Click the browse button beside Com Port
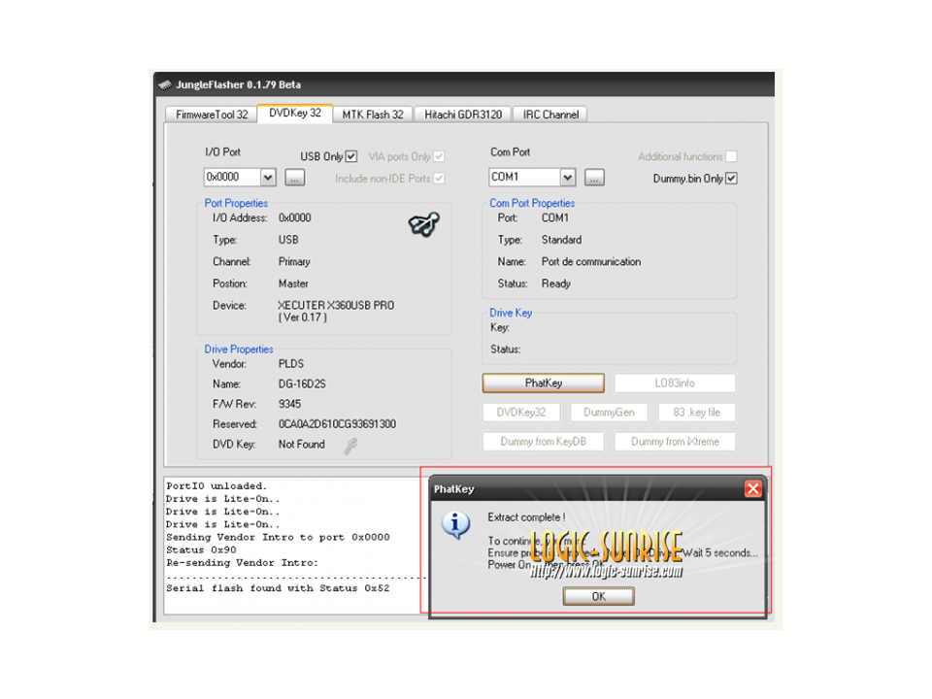The height and width of the screenshot is (699, 932). pos(594,178)
